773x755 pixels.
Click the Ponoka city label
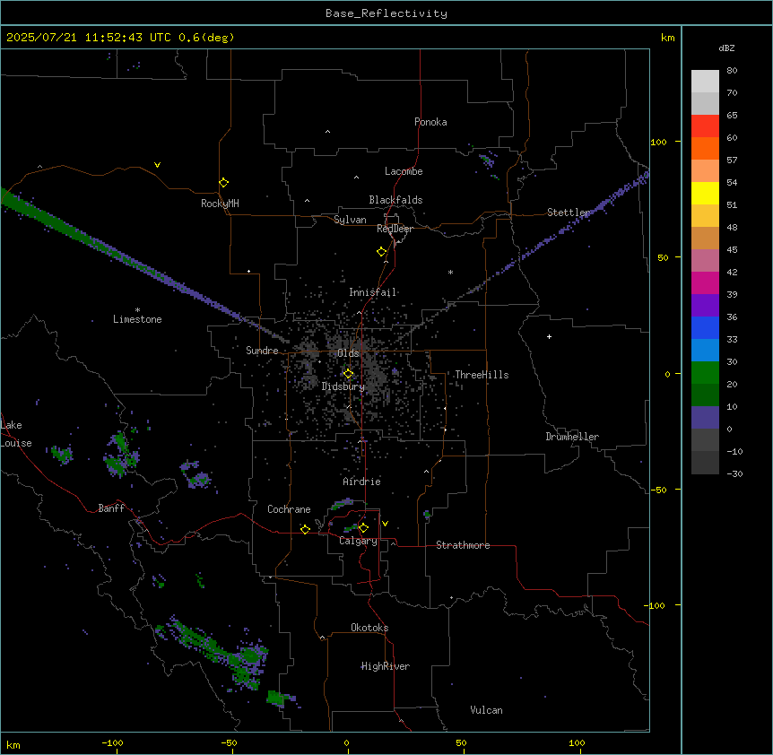430,122
